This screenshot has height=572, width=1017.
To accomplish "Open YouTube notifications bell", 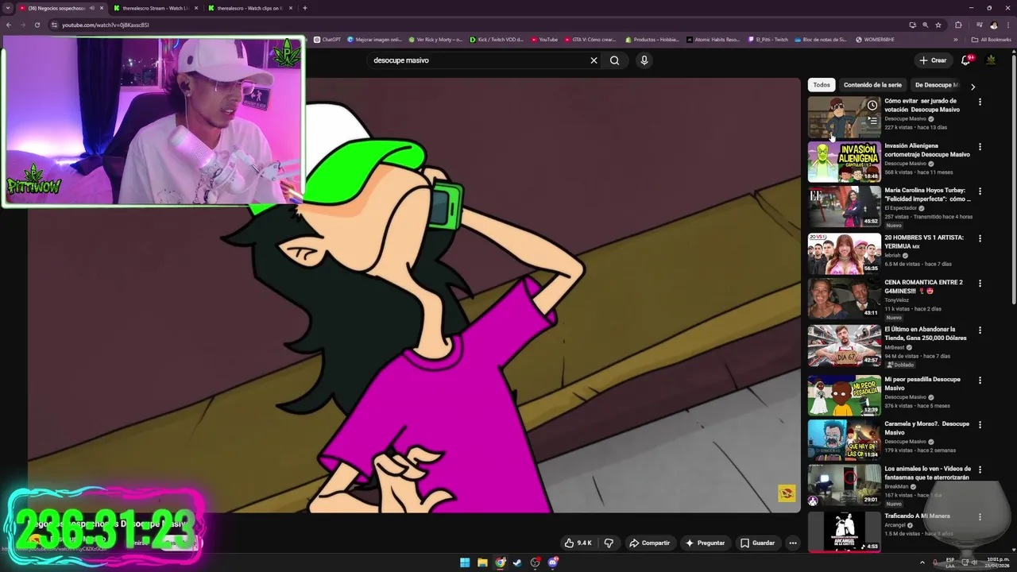I will point(966,60).
